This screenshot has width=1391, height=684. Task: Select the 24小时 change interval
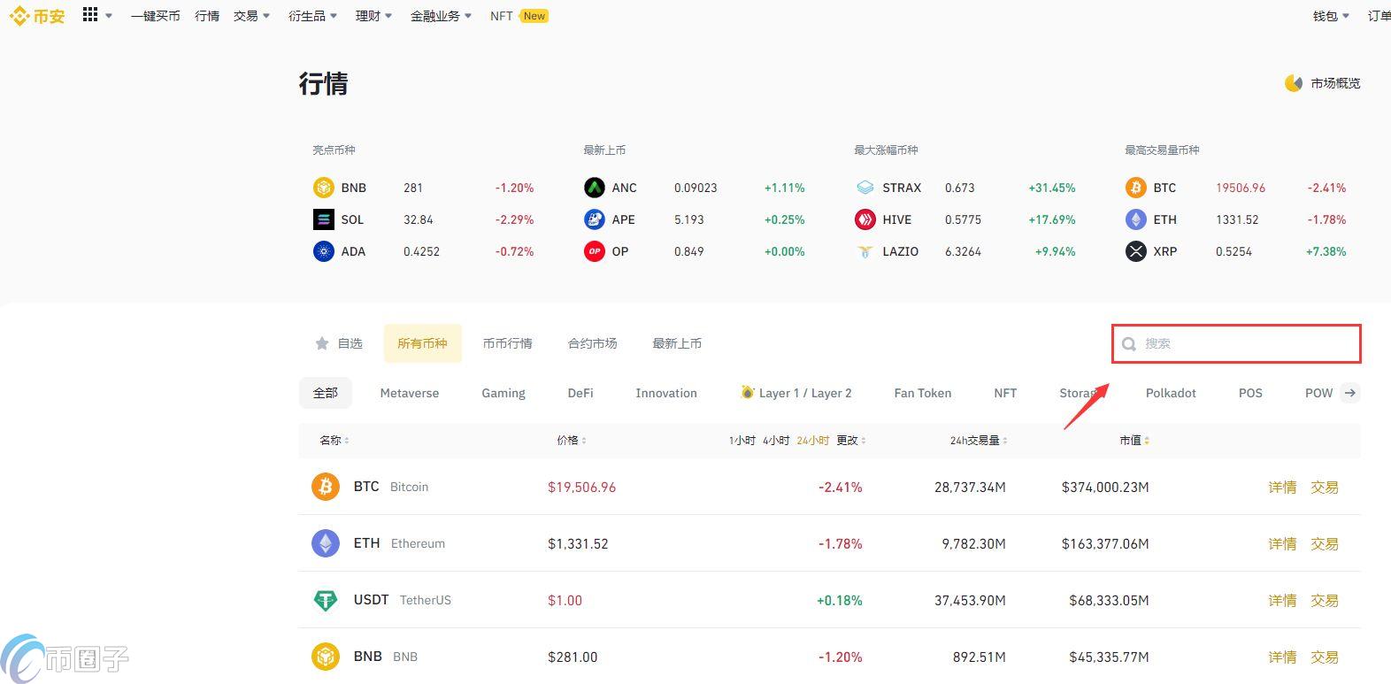(812, 440)
